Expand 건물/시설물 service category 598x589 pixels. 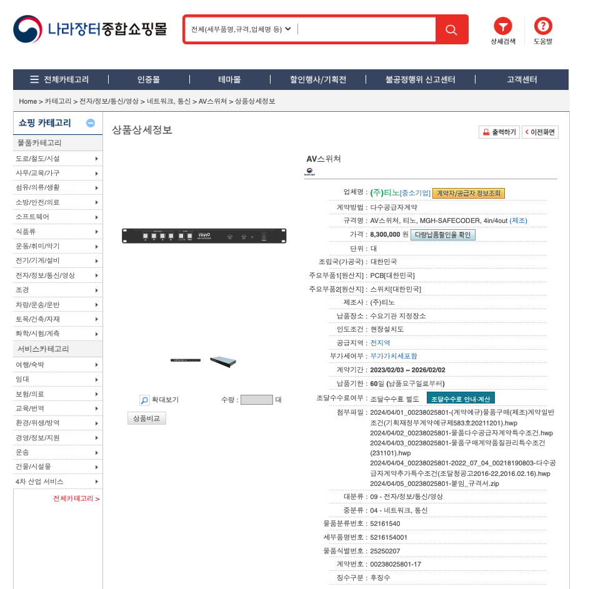pos(57,467)
